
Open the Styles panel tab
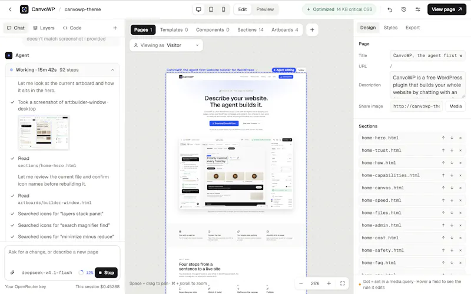click(x=390, y=28)
